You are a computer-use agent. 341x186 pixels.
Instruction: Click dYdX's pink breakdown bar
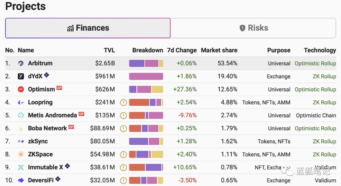coord(146,76)
